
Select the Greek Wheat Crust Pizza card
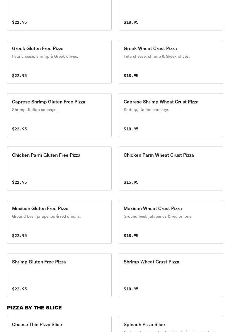[x=171, y=62]
